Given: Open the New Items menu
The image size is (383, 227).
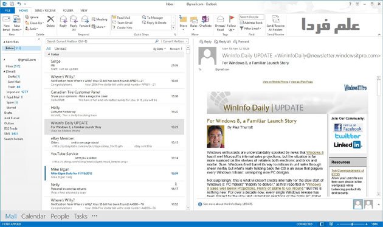Looking at the screenshot, I should 16,23.
